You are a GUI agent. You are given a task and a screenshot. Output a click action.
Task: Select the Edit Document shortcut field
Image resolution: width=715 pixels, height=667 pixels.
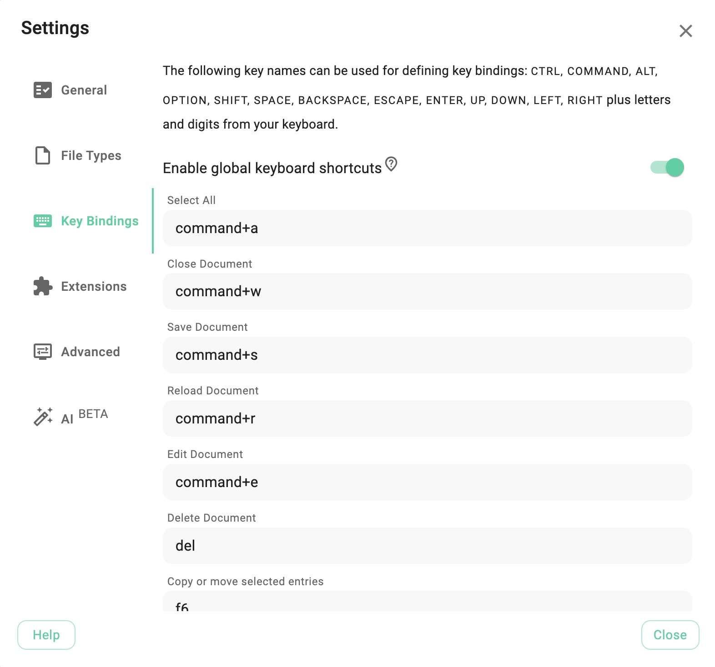click(427, 482)
